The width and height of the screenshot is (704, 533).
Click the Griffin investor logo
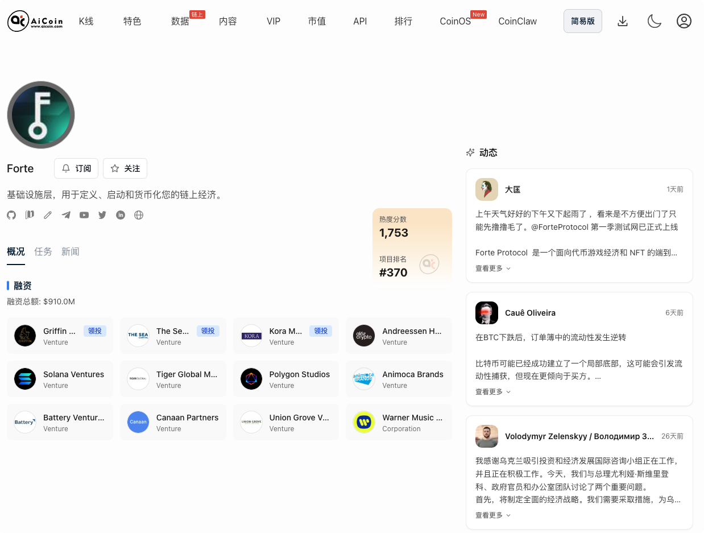(25, 336)
